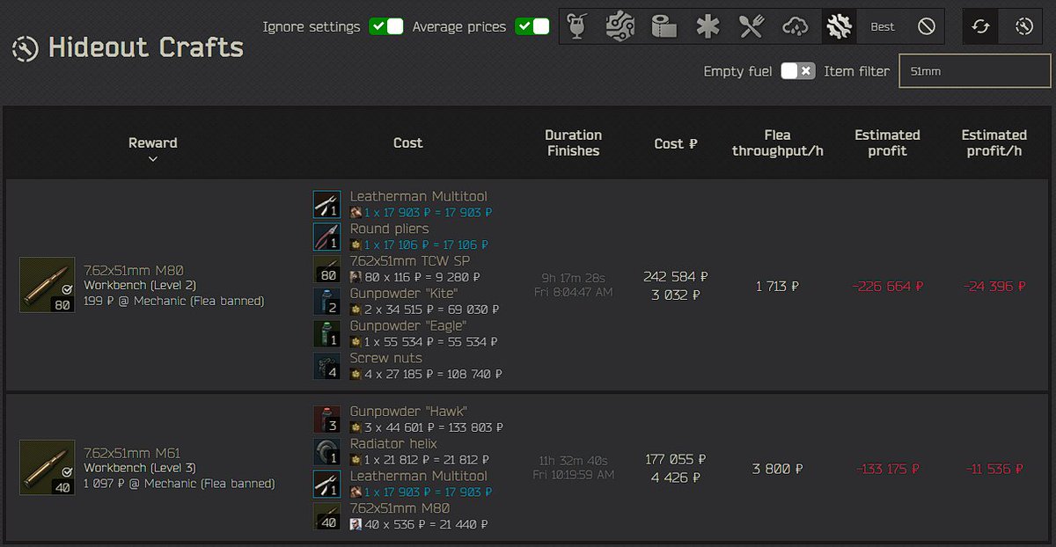1056x547 pixels.
Task: Filter crafts by Intelligence Center circuit icon
Action: click(620, 26)
